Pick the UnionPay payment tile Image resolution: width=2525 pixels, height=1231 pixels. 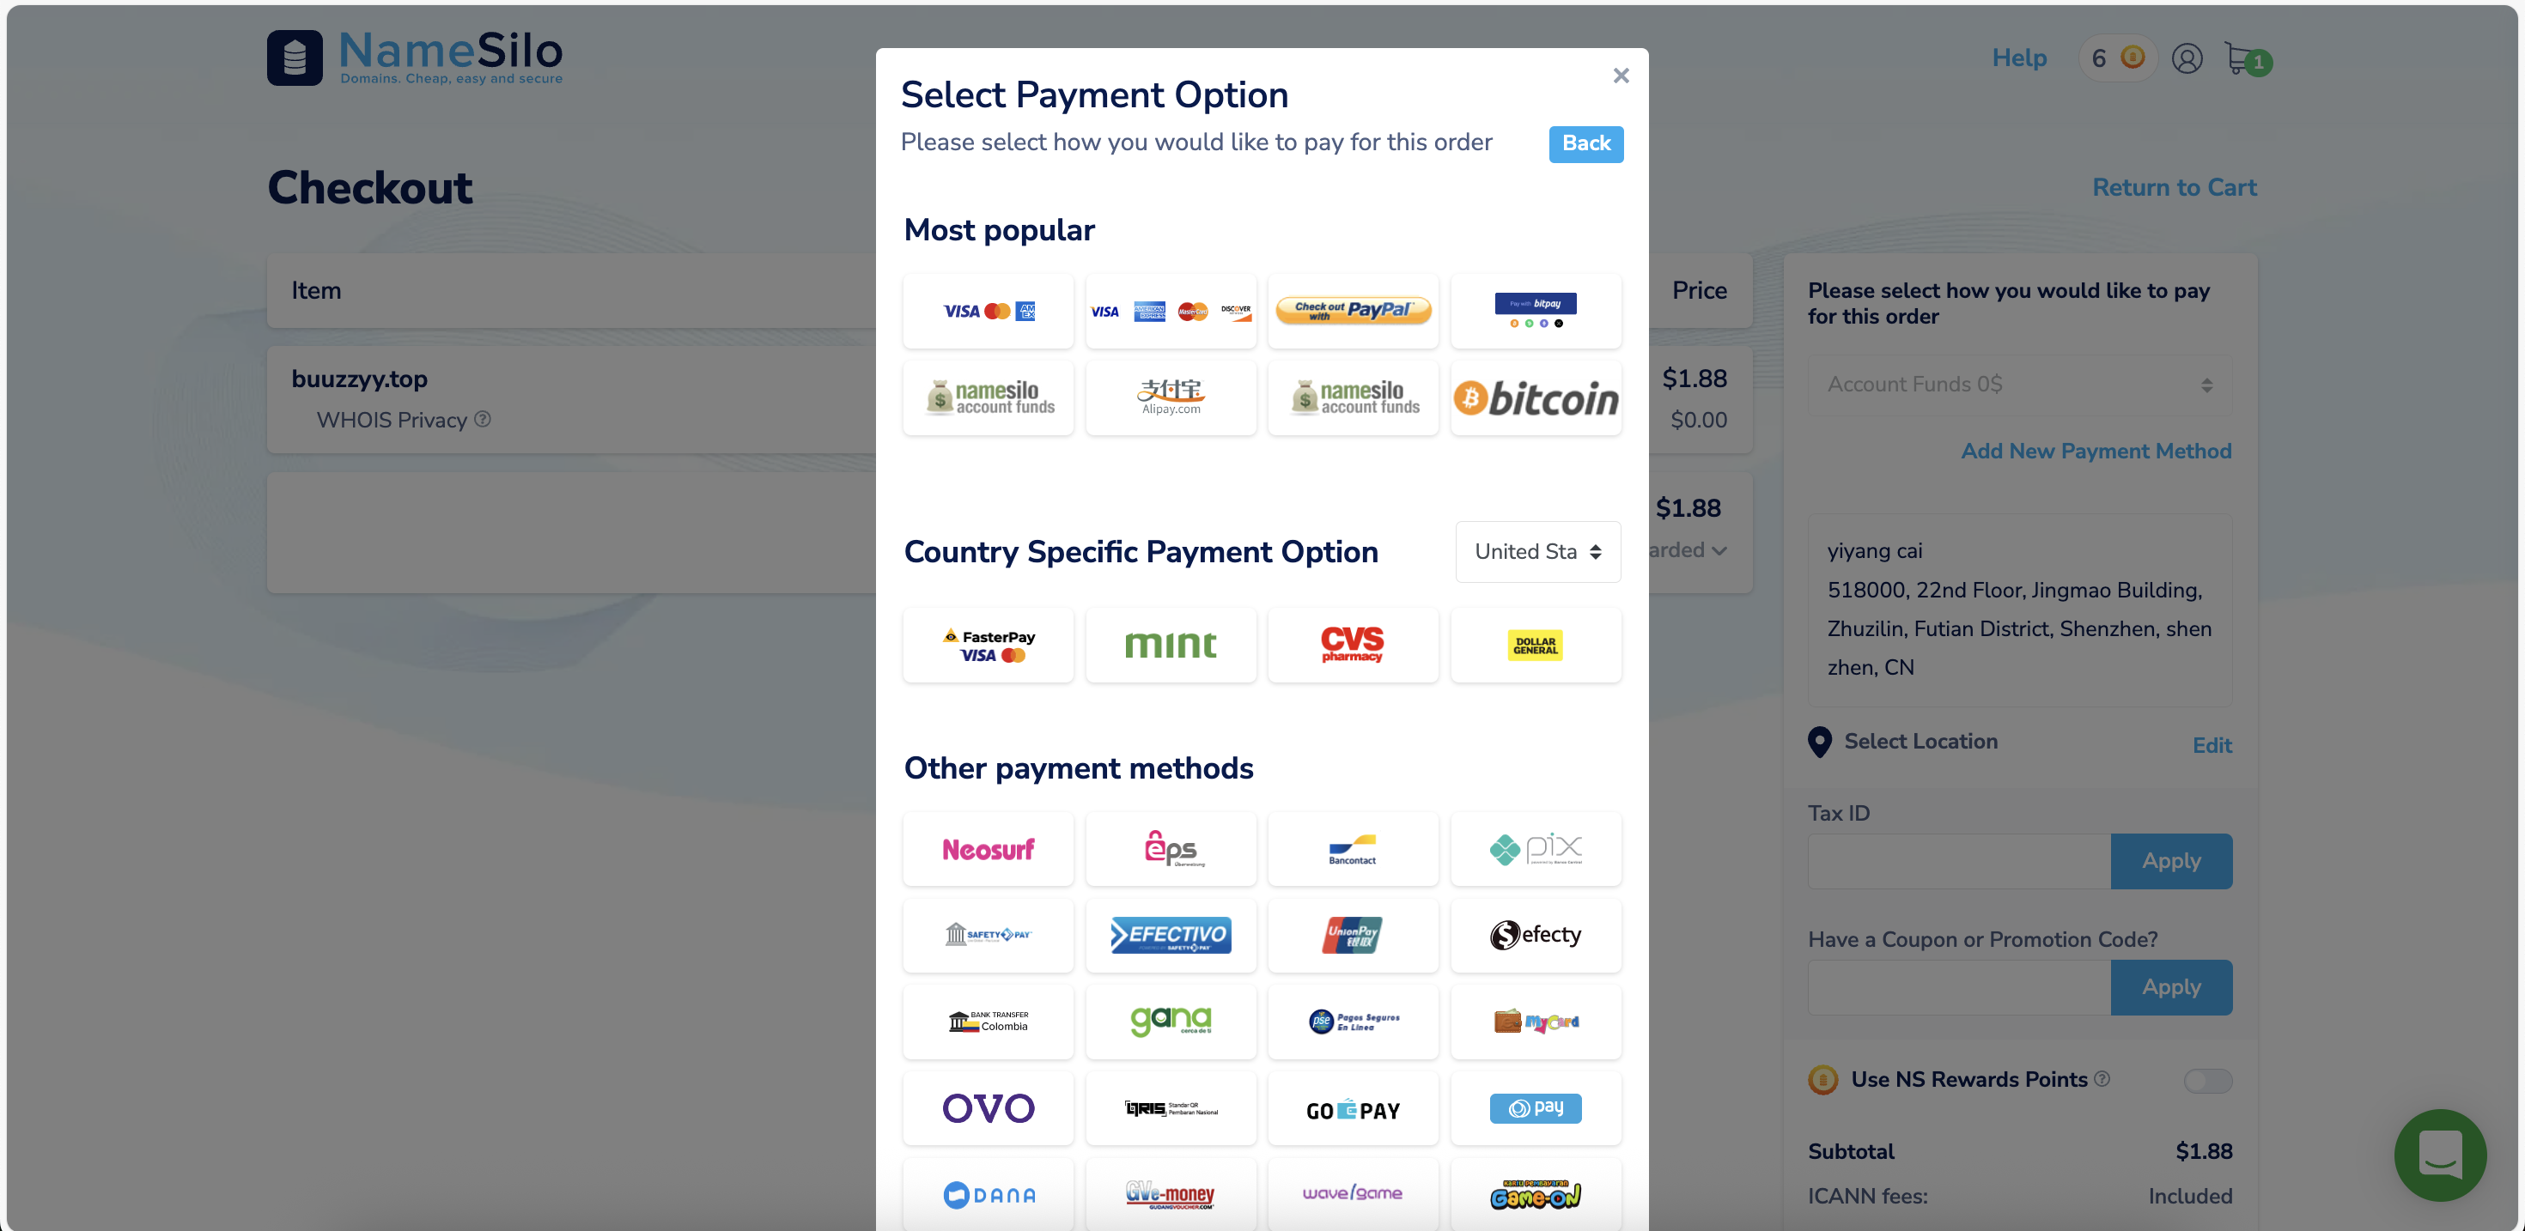(1353, 935)
